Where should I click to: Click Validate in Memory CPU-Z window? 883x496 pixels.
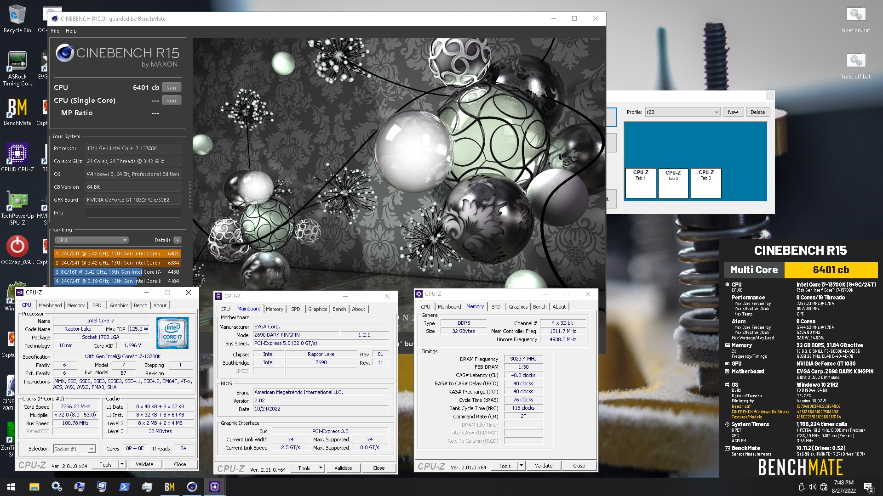(x=544, y=466)
